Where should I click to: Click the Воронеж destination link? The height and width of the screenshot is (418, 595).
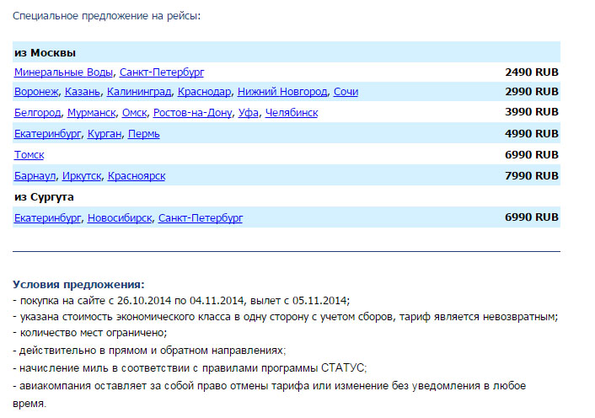point(36,92)
